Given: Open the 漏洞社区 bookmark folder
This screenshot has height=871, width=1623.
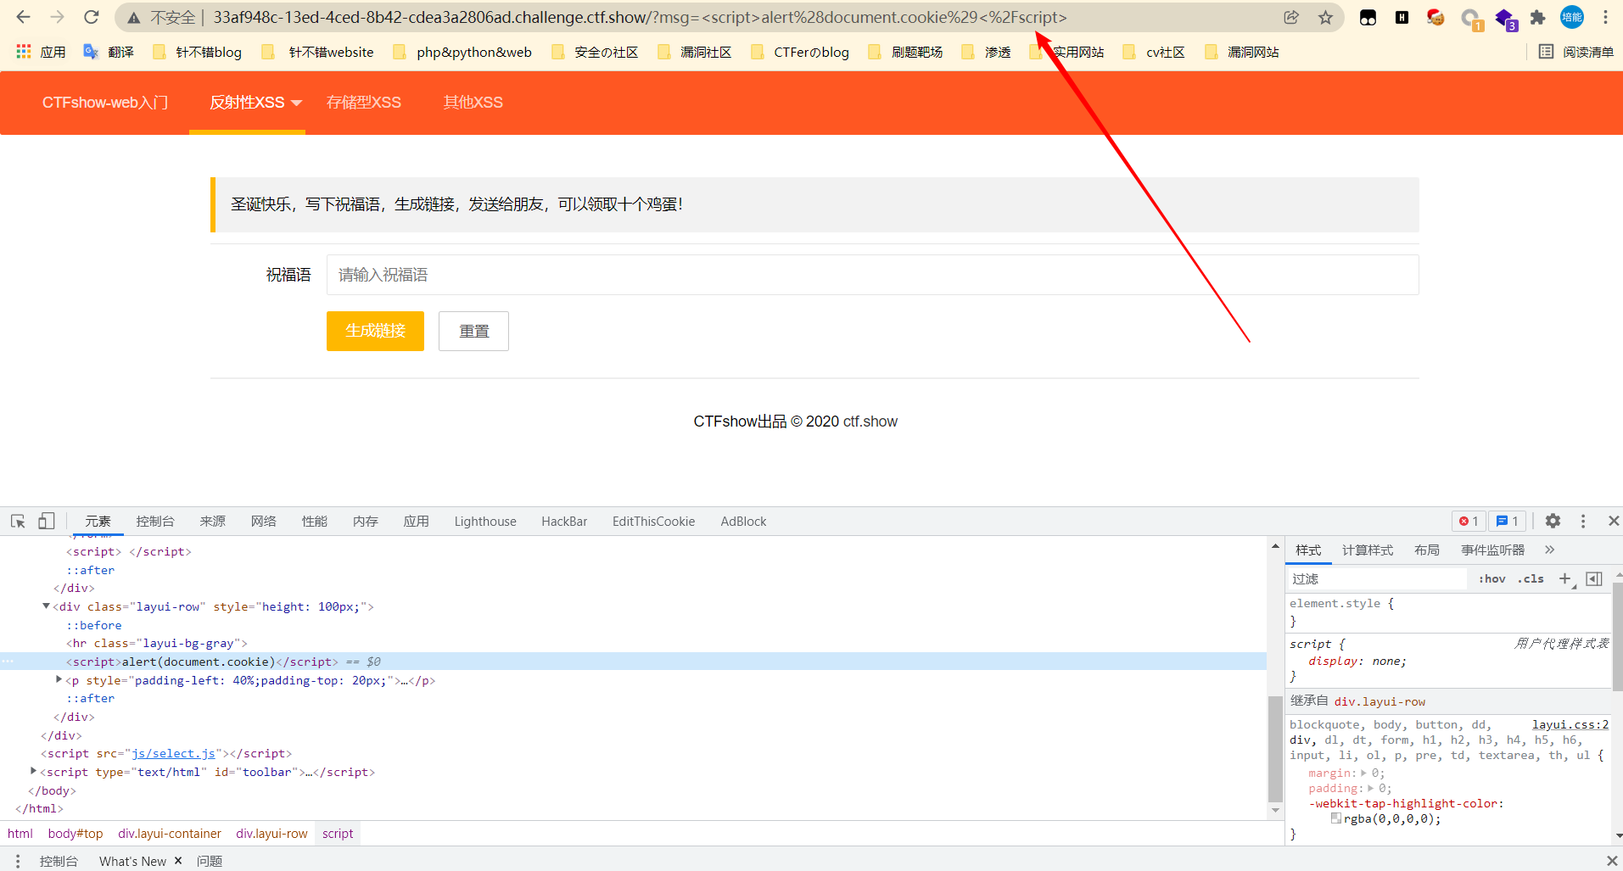Looking at the screenshot, I should click(694, 52).
